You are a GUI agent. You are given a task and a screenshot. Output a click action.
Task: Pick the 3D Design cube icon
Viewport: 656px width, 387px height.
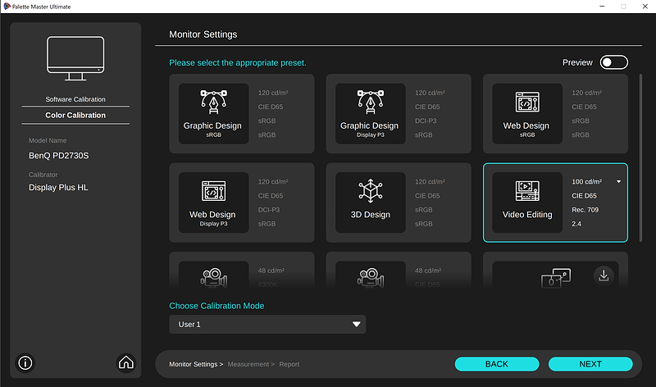371,191
